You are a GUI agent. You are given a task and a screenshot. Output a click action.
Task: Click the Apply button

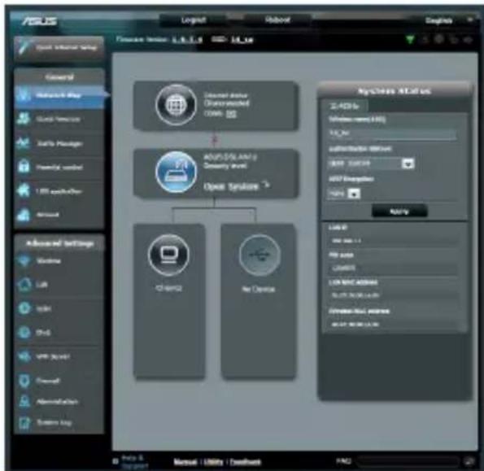[x=399, y=212]
